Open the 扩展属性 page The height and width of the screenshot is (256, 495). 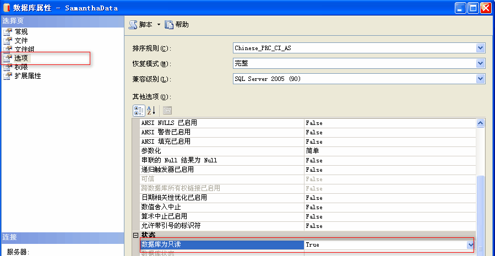tap(28, 76)
